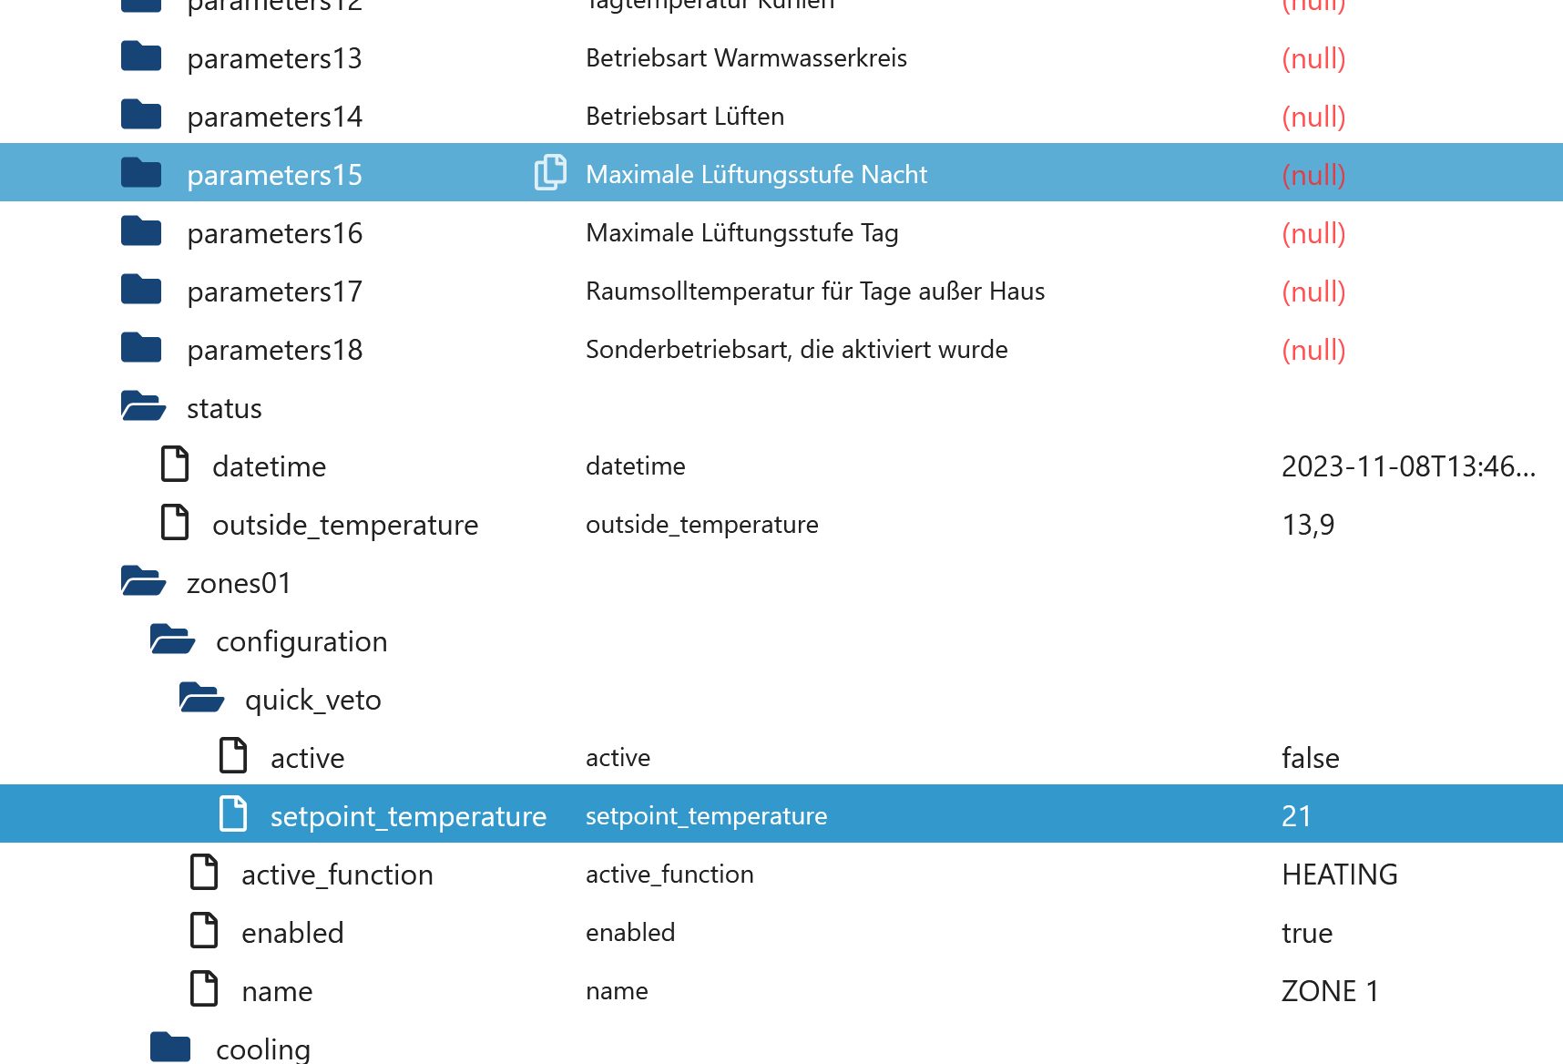Click the HEATING value of active_function
The width and height of the screenshot is (1563, 1064).
coord(1339,875)
